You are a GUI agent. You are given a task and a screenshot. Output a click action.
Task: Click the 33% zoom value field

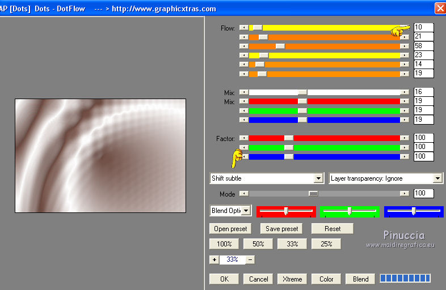pyautogui.click(x=233, y=259)
